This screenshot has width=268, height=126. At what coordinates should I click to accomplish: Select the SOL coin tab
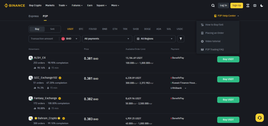tap(169, 29)
